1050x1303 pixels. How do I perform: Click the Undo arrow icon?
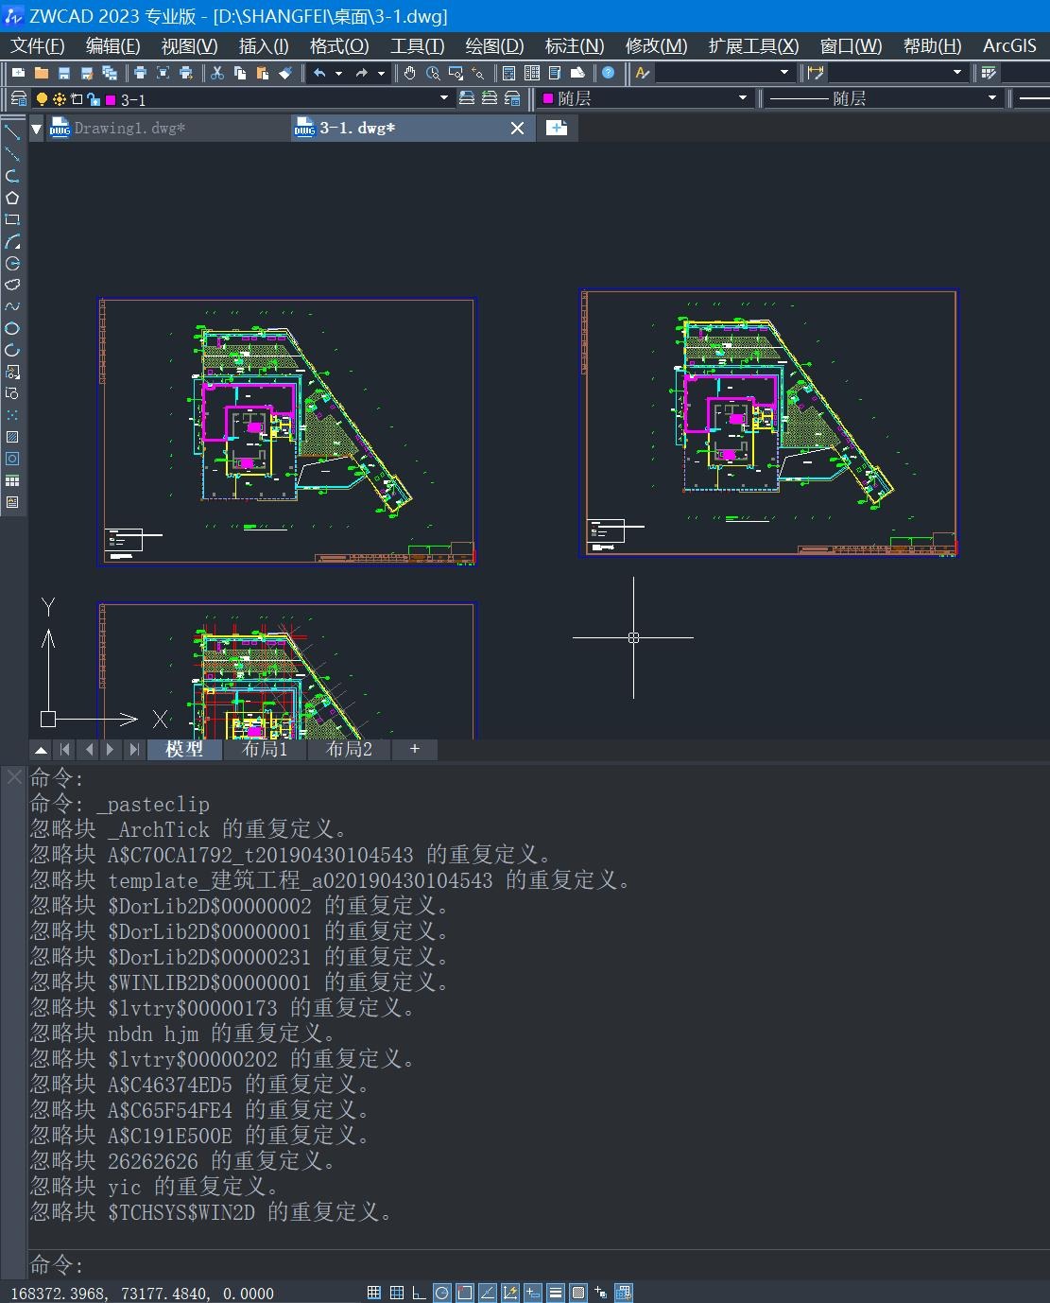click(319, 73)
